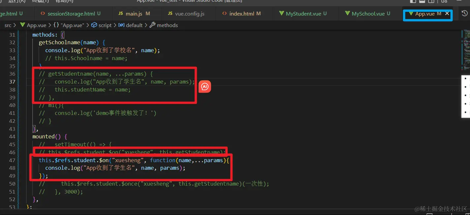This screenshot has width=470, height=215.
Task: Click the Vue icon in the breadcrumb
Action: 22,25
